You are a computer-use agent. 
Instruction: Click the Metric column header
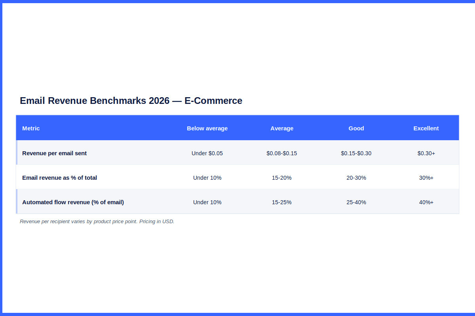[x=31, y=128]
